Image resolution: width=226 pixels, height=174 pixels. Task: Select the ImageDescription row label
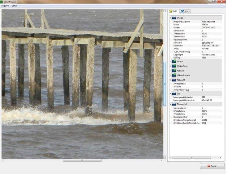(181, 21)
